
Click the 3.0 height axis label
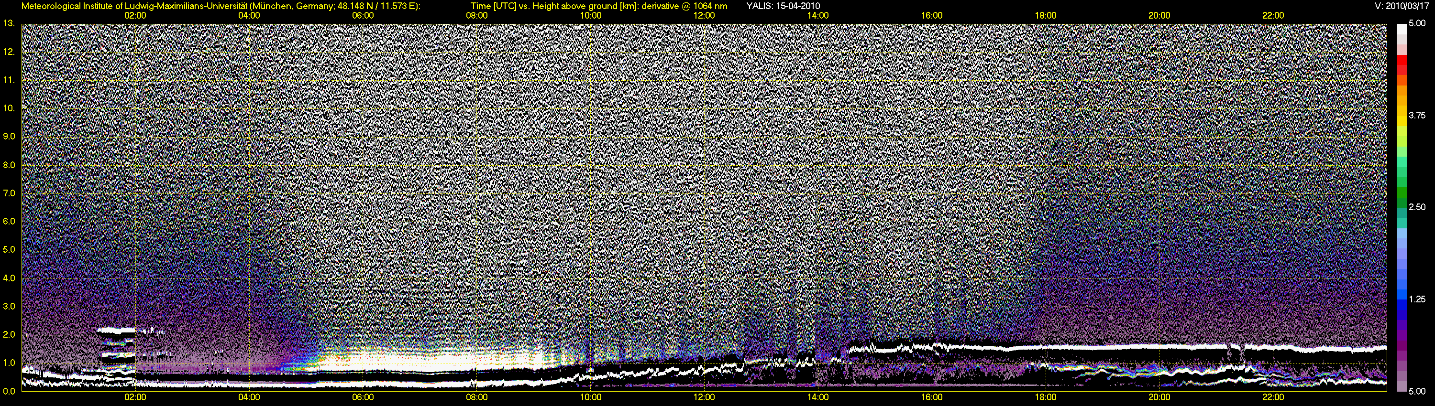coord(9,307)
